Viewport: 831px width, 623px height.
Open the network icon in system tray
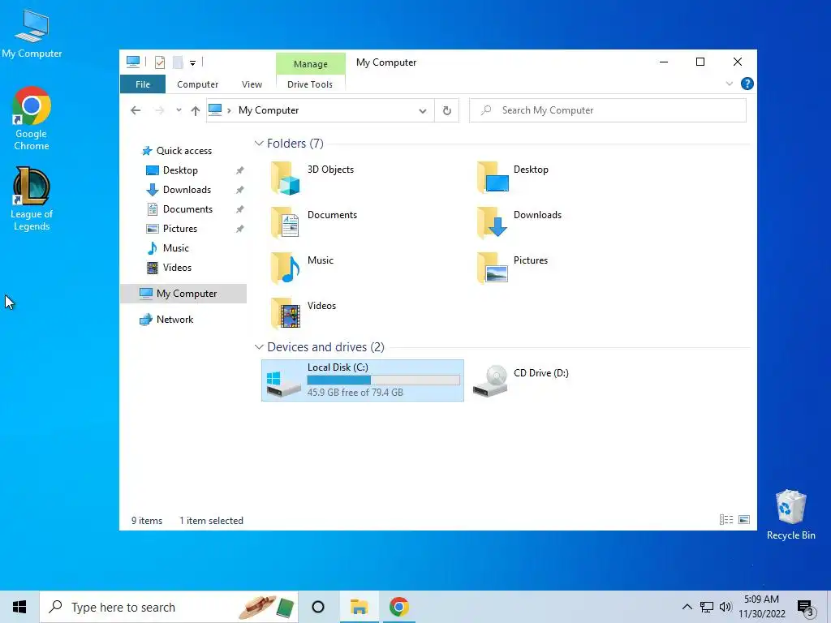click(x=707, y=607)
